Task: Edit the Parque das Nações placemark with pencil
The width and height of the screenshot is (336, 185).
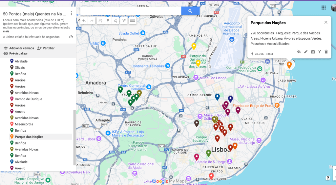Action: [x=306, y=52]
